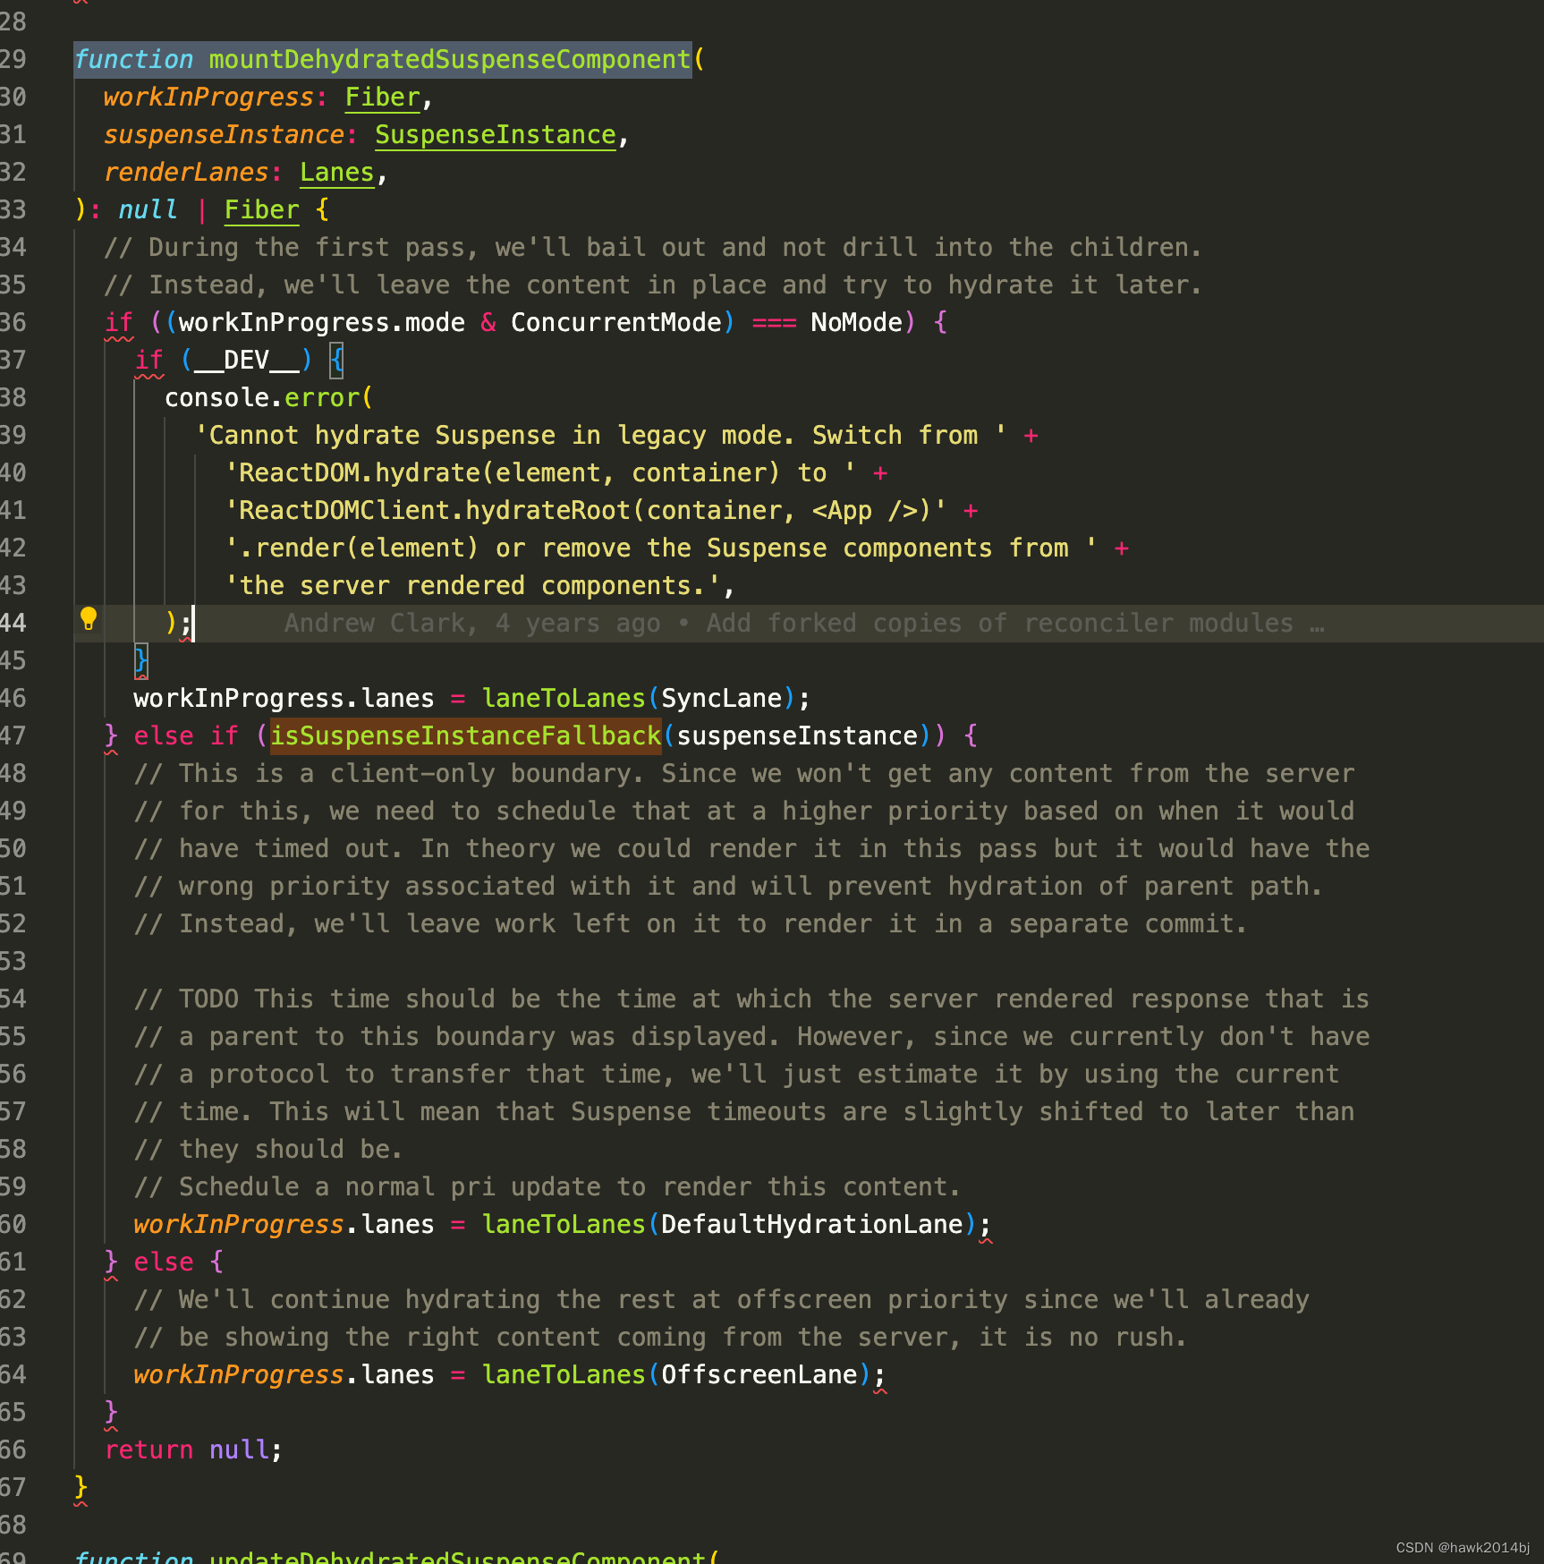The image size is (1544, 1564).
Task: Open the Fiber return type link
Action: [x=261, y=209]
